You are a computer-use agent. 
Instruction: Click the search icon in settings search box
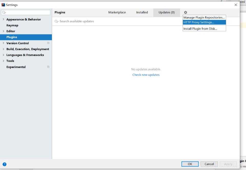pos(4,12)
